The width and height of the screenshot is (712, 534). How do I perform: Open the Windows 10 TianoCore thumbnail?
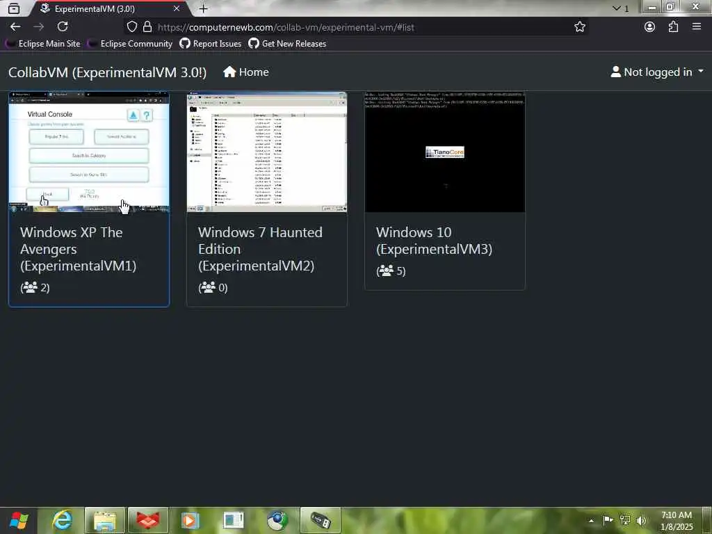445,152
